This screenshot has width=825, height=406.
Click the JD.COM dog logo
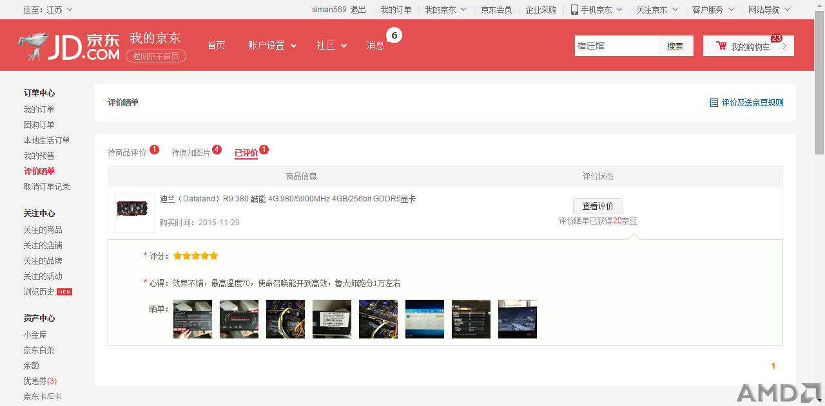click(69, 47)
